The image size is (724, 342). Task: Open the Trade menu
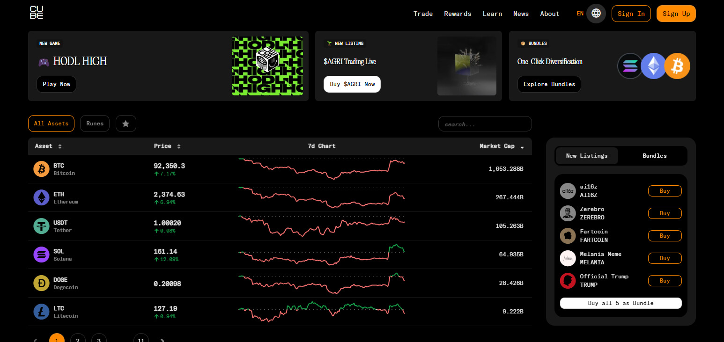423,14
